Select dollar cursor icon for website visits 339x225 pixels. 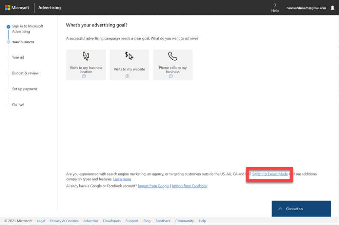click(129, 56)
